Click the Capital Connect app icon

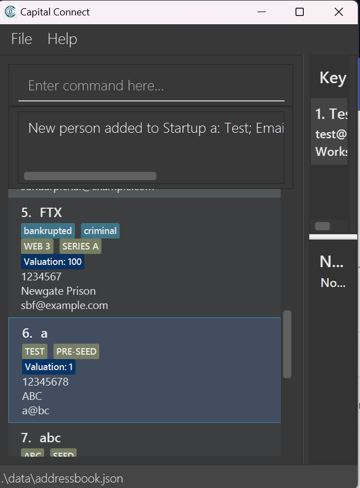tap(10, 12)
